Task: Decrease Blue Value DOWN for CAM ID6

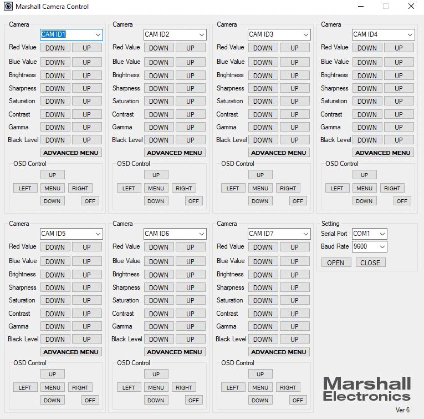Action: click(159, 261)
